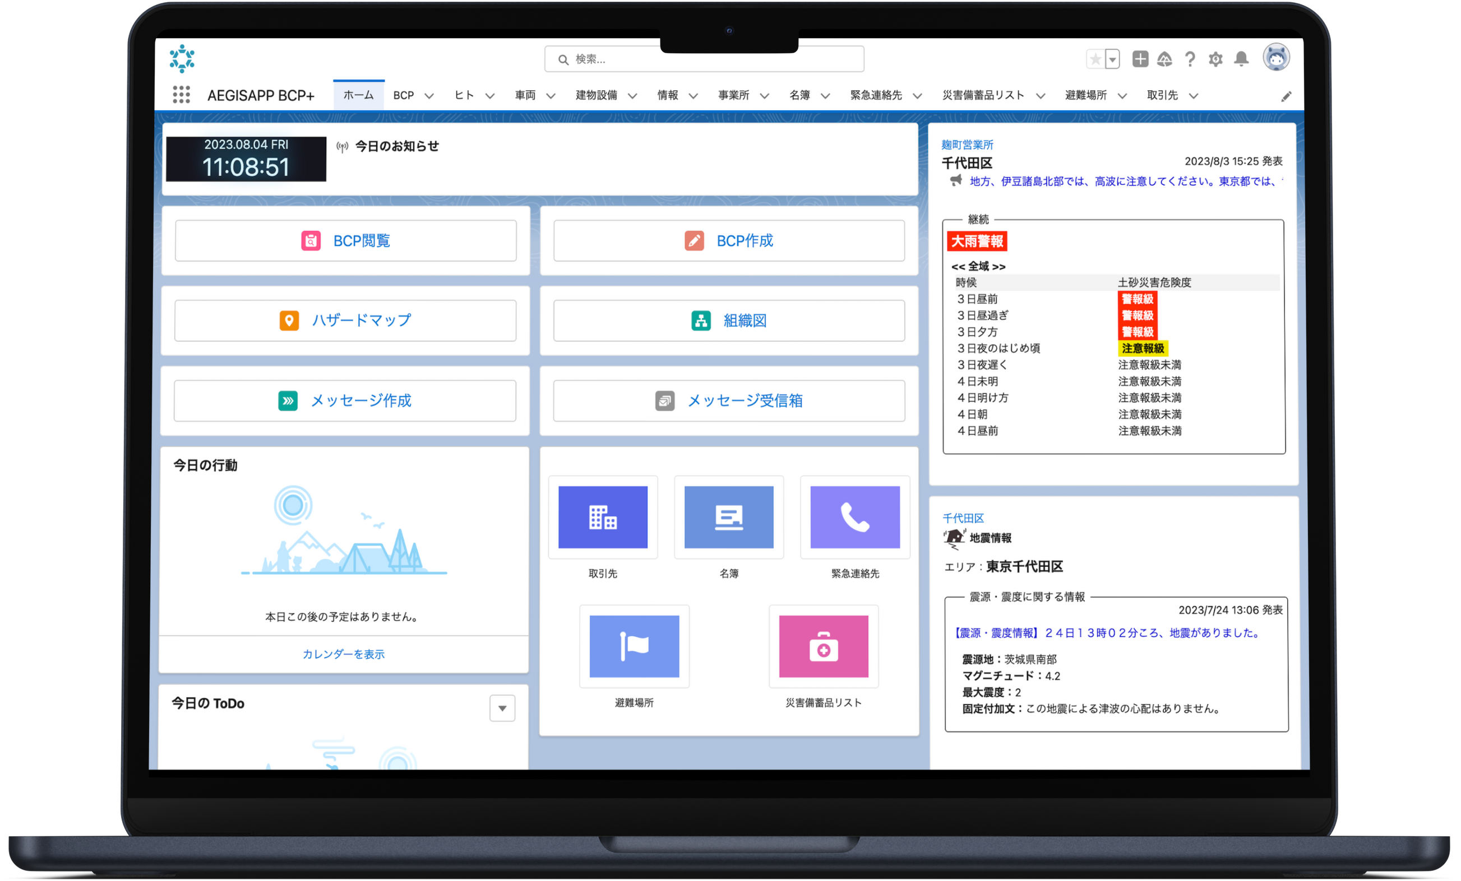Click the edit navigation pencil icon
1461x881 pixels.
coord(1286,96)
